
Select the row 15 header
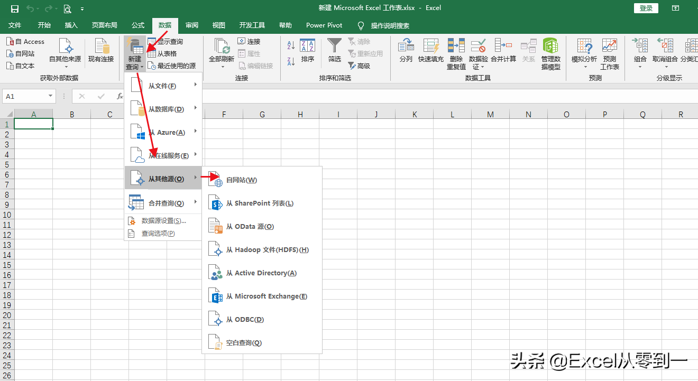click(x=7, y=265)
